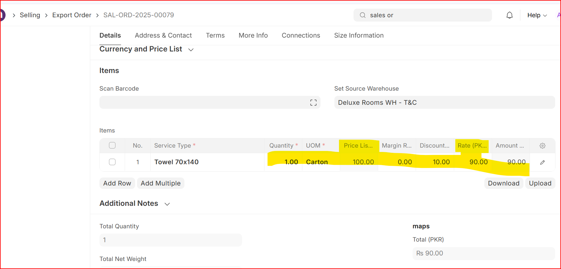This screenshot has height=269, width=561.
Task: Switch to the Address & Contact tab
Action: 163,35
